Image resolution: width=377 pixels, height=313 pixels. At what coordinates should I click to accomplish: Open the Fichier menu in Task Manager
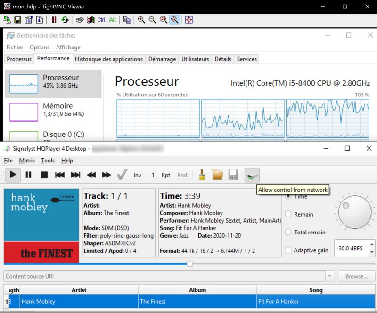coord(15,48)
